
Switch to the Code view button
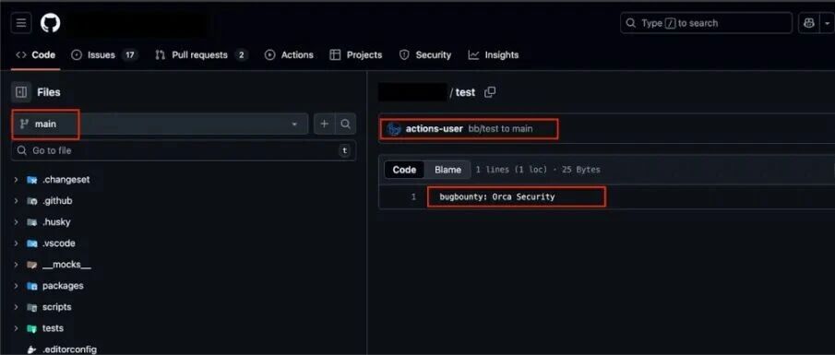(x=404, y=170)
